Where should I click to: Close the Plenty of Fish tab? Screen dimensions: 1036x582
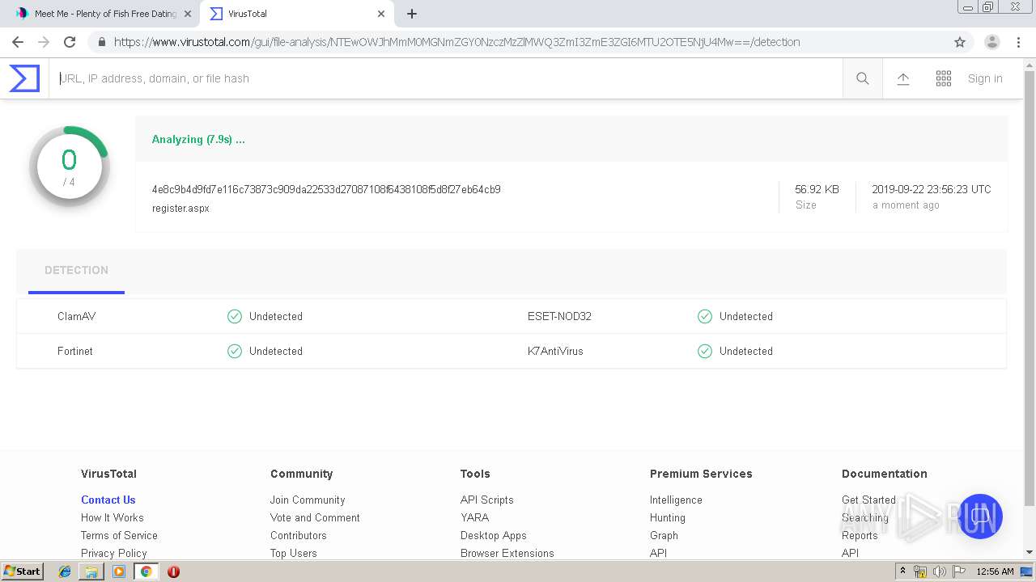click(188, 14)
